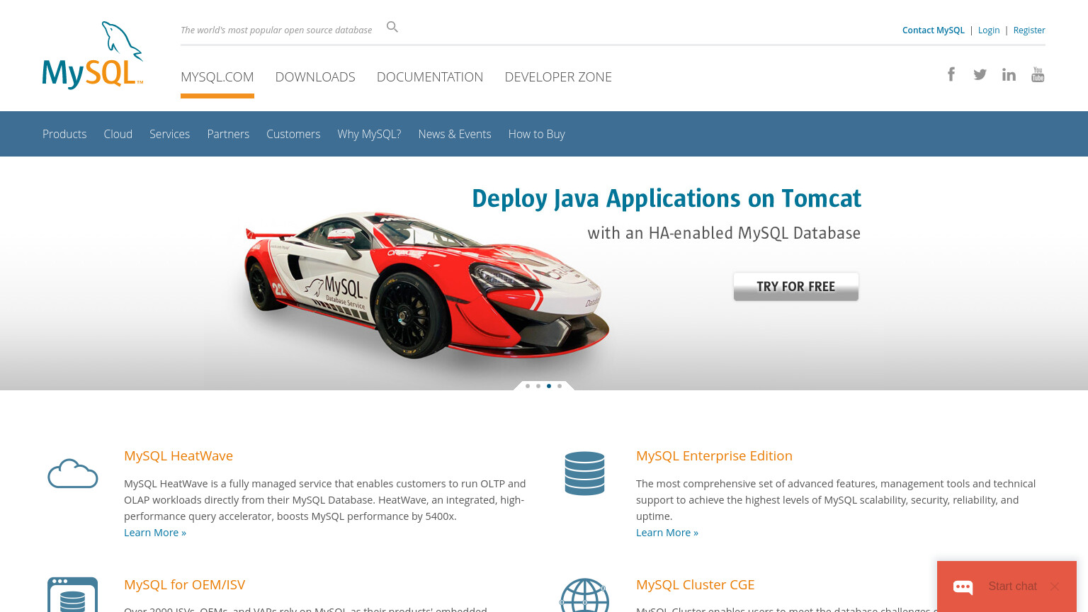The height and width of the screenshot is (612, 1088).
Task: Open the YouTube icon
Action: click(1038, 74)
